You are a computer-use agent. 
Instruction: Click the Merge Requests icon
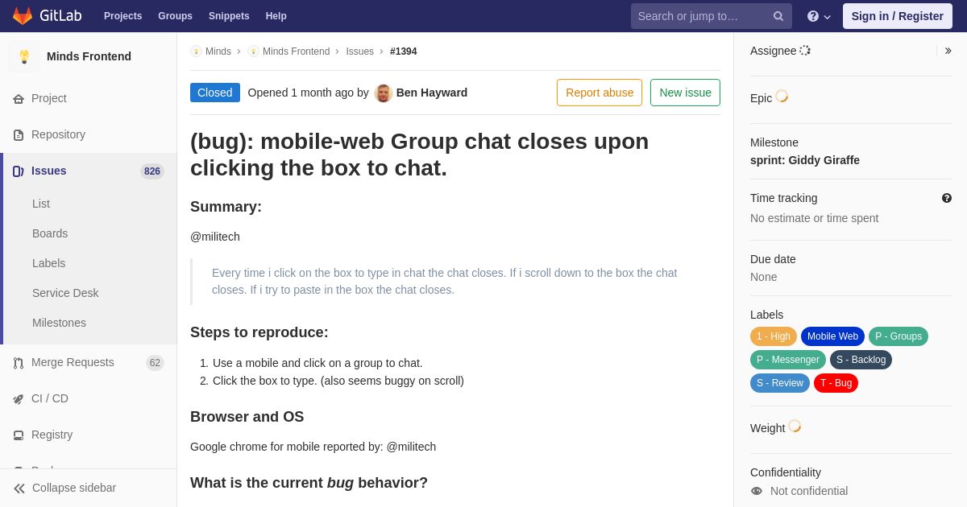19,363
